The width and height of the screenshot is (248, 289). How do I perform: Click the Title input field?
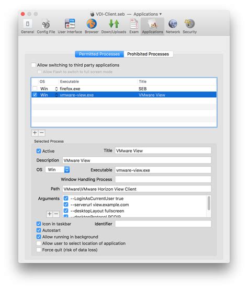[163, 151]
